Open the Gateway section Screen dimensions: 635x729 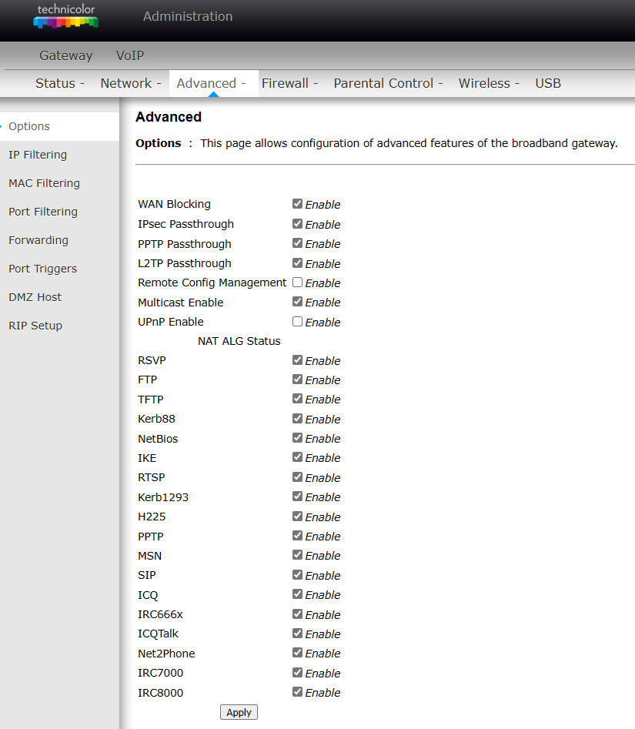tap(66, 55)
